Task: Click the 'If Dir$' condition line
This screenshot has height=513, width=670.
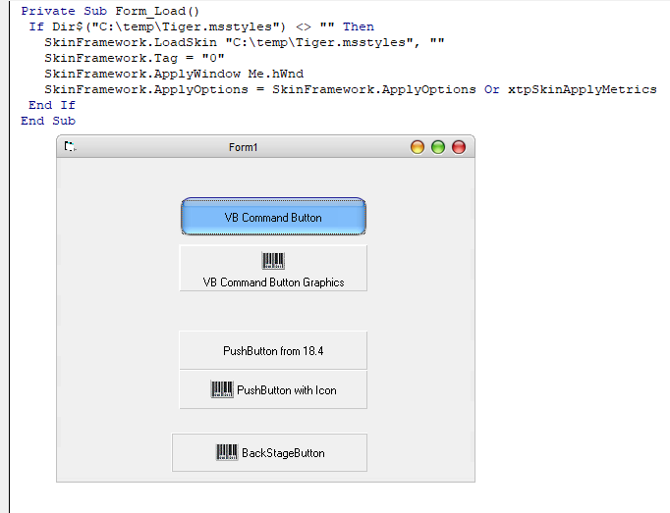Action: click(x=201, y=26)
